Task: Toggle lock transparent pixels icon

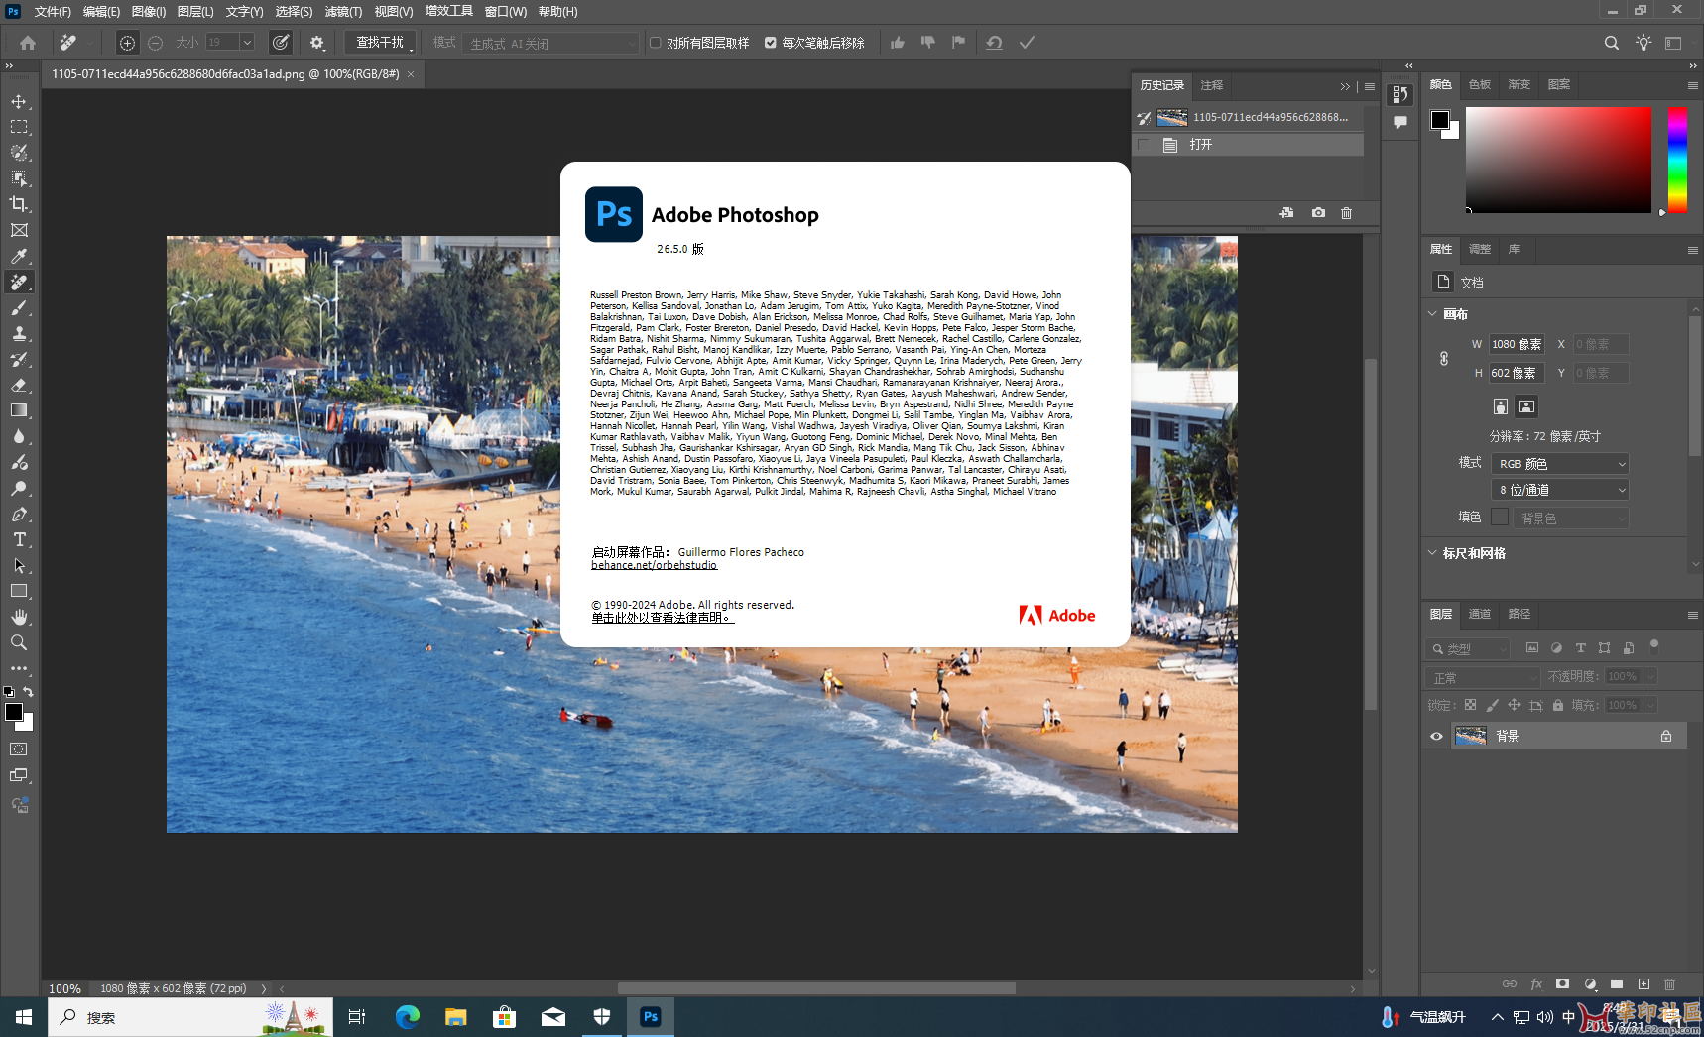Action: (1470, 705)
